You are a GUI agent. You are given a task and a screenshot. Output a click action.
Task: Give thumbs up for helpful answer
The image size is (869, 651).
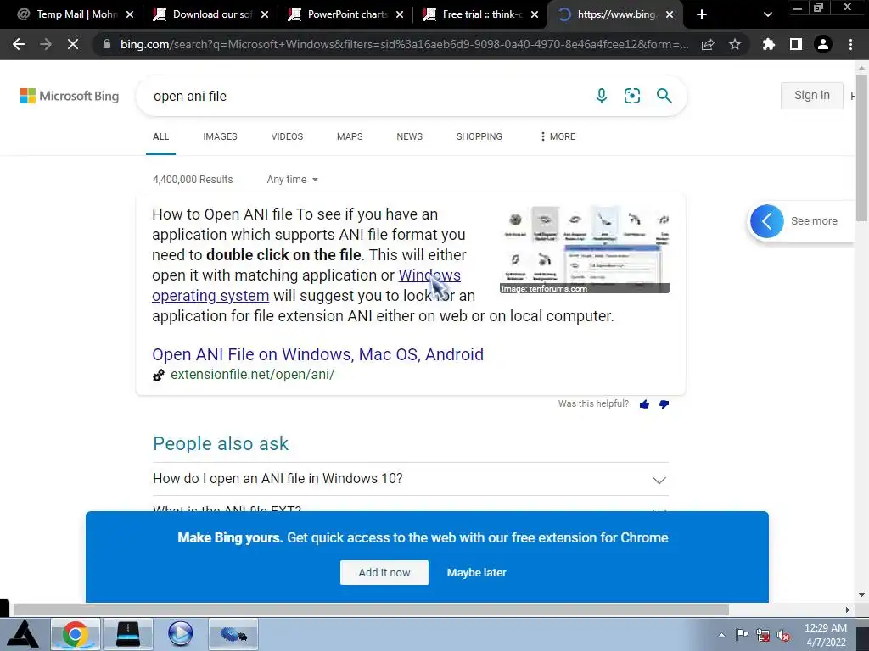tap(644, 404)
